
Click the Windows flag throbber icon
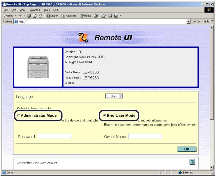209,10
